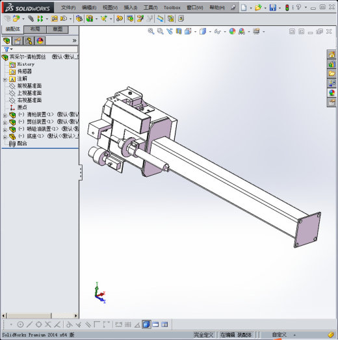Expand the 注解 annotations node

5,80
